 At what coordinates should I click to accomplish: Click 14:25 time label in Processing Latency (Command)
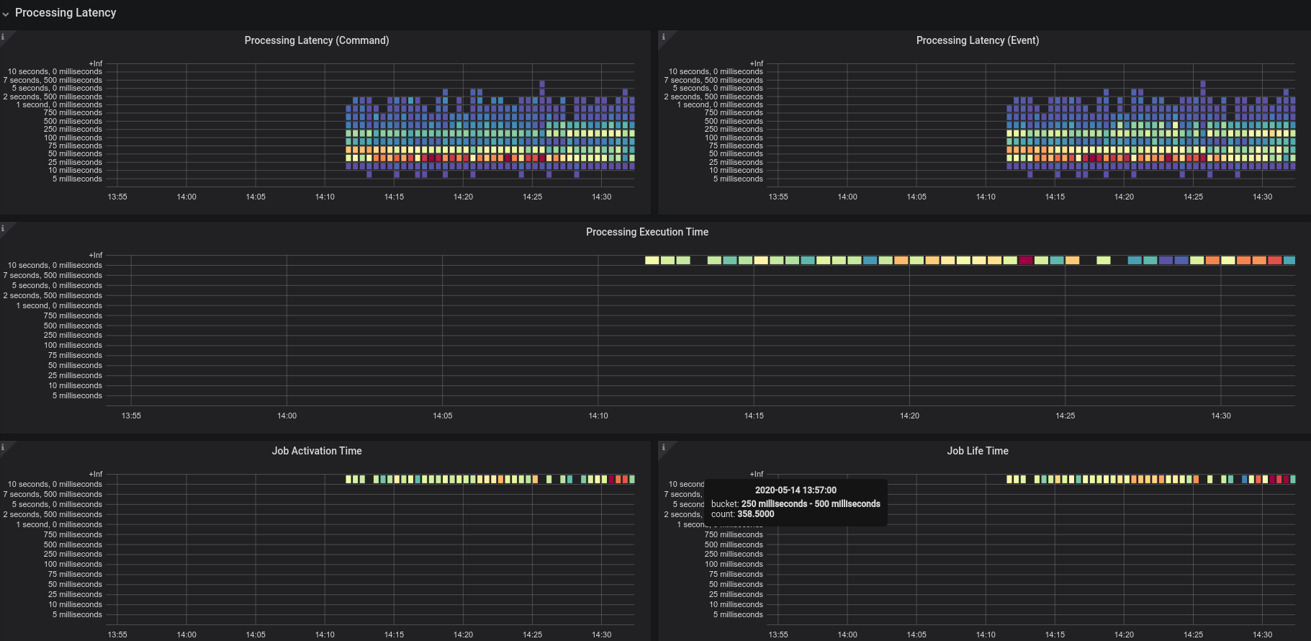click(x=532, y=197)
